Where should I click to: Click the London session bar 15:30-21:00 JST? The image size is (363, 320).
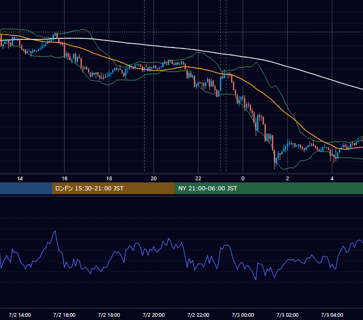pyautogui.click(x=113, y=188)
